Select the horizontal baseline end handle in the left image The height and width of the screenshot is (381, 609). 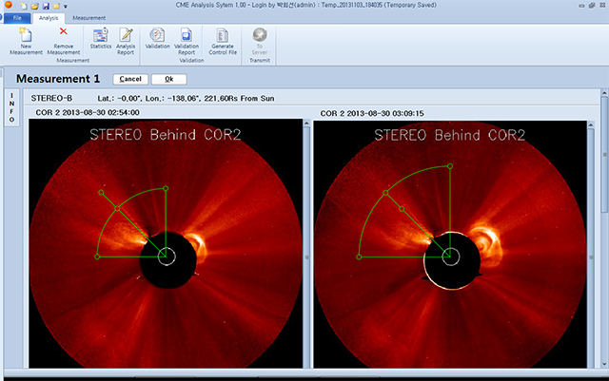[97, 257]
